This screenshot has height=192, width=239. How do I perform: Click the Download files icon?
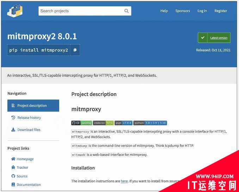pos(13,129)
